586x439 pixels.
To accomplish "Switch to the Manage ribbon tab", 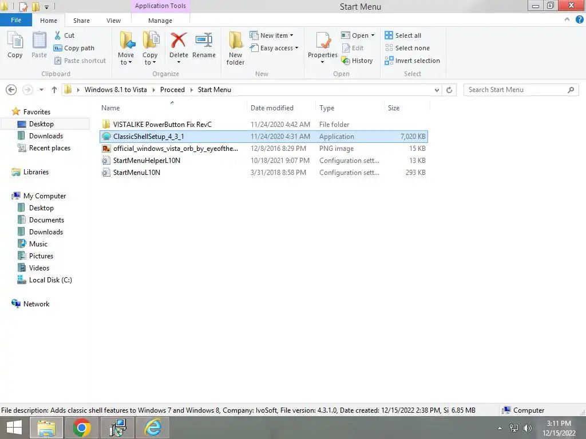I will [x=160, y=21].
